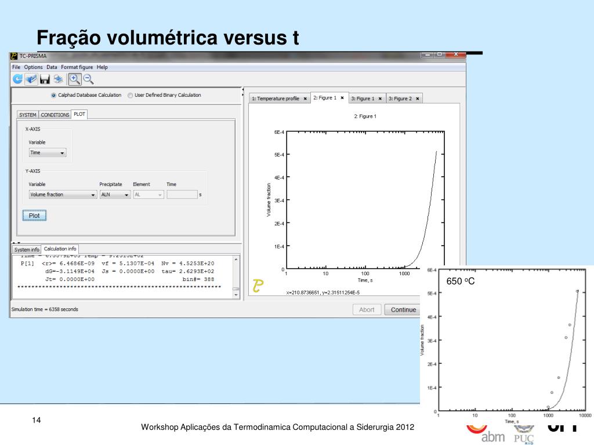This screenshot has height=445, width=594.
Task: Switch to the Calculation info tab
Action: [60, 249]
